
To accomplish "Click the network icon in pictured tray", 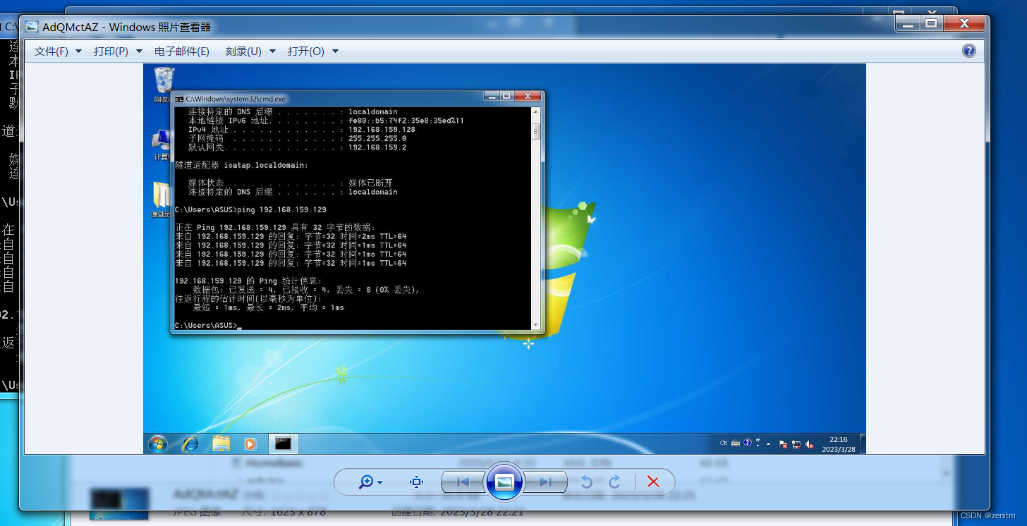I will tap(796, 444).
